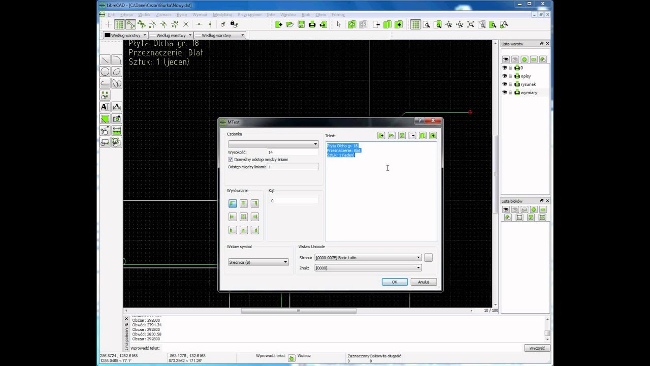The image size is (650, 366).
Task: Open the Średnica symbol dropdown
Action: pos(258,262)
